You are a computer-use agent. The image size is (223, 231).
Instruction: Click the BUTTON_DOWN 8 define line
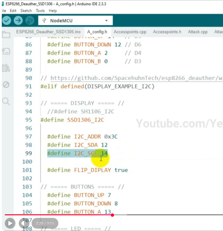coord(82,204)
